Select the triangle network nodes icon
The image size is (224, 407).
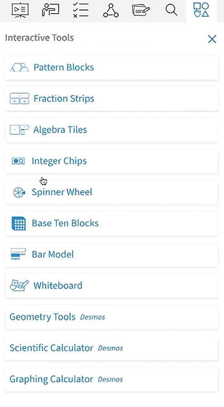pos(111,10)
